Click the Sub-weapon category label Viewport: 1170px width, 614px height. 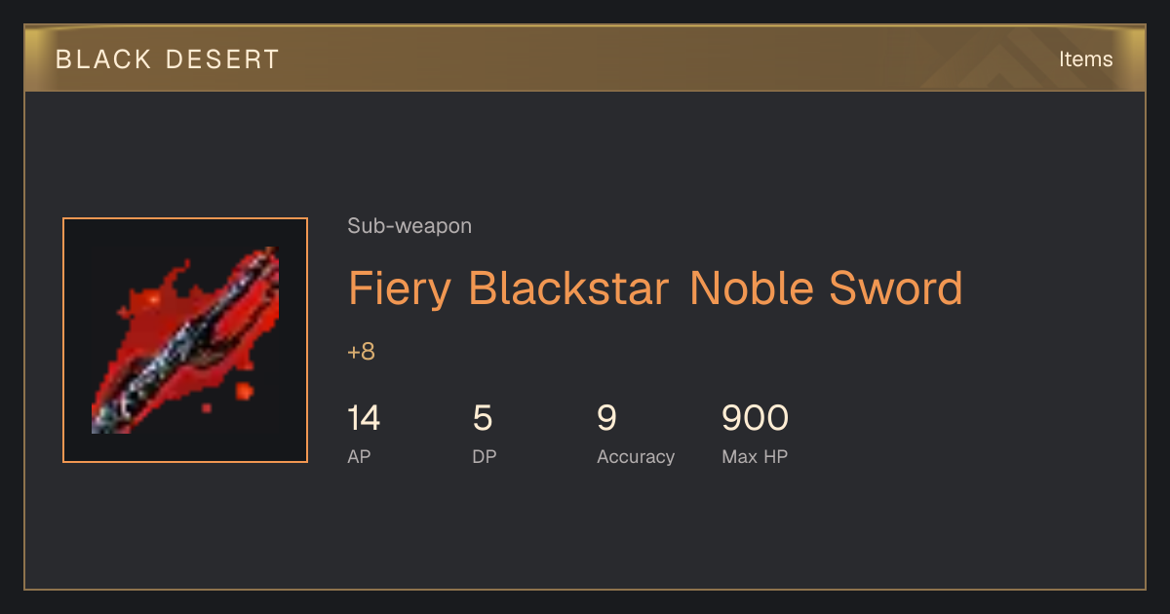(x=409, y=226)
